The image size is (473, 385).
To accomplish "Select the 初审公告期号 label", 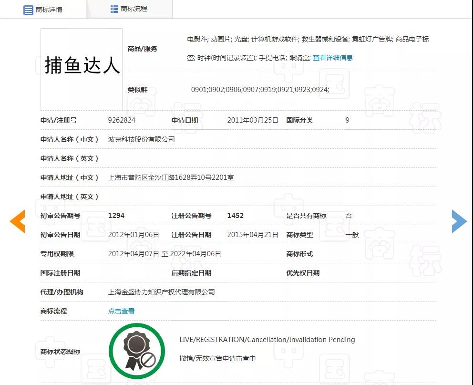I will click(x=61, y=216).
